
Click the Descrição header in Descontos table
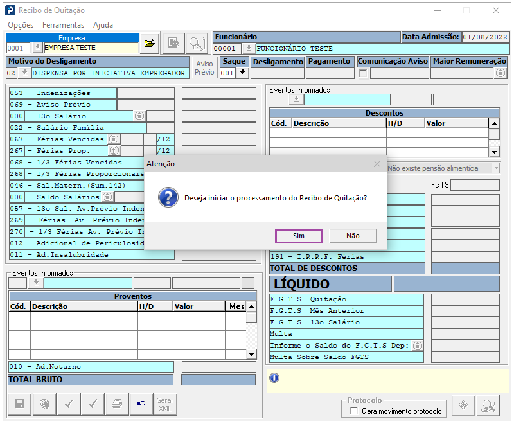(x=339, y=123)
